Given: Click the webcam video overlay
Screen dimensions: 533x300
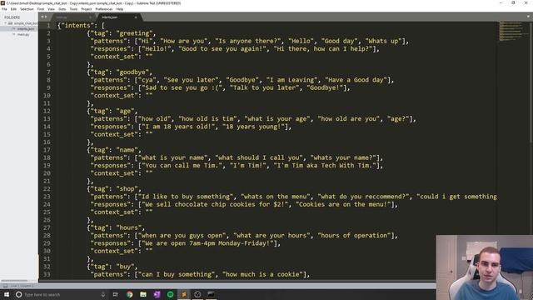Looking at the screenshot, I should pos(485,267).
